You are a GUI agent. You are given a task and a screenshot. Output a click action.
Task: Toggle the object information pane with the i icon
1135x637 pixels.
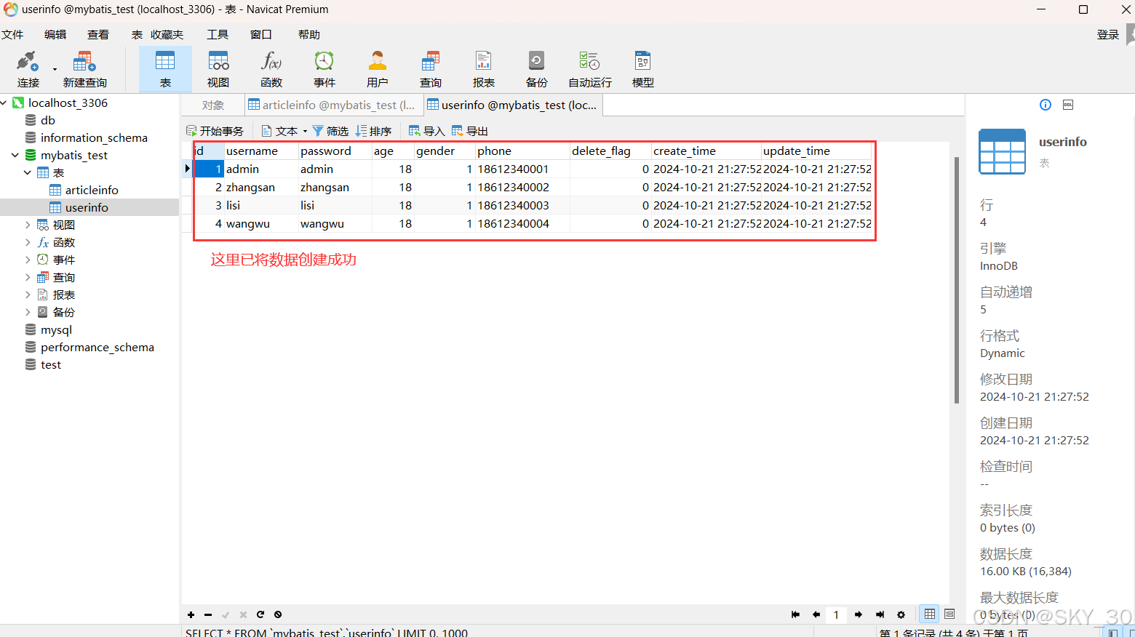1045,105
